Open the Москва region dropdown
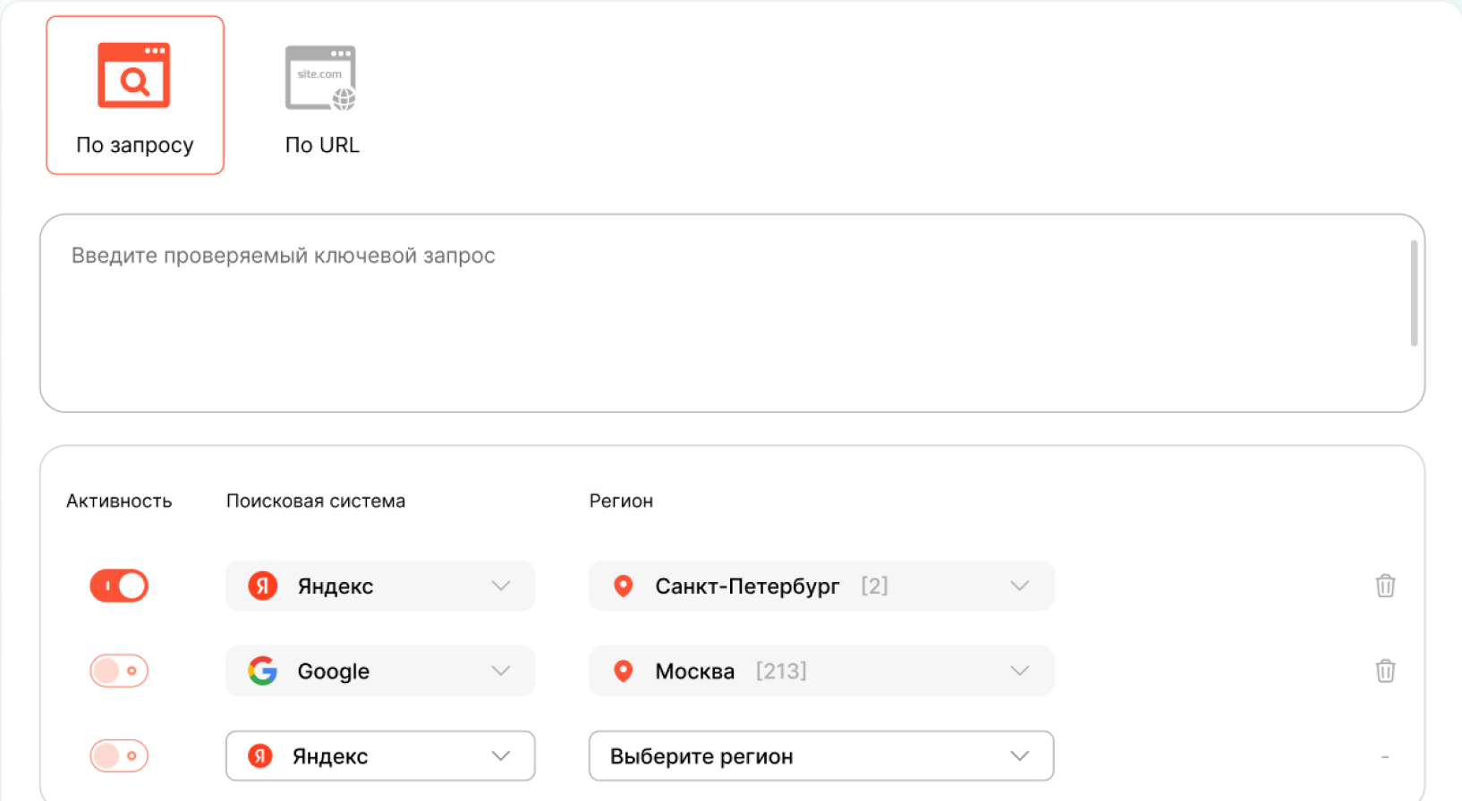This screenshot has height=801, width=1462. (x=821, y=671)
